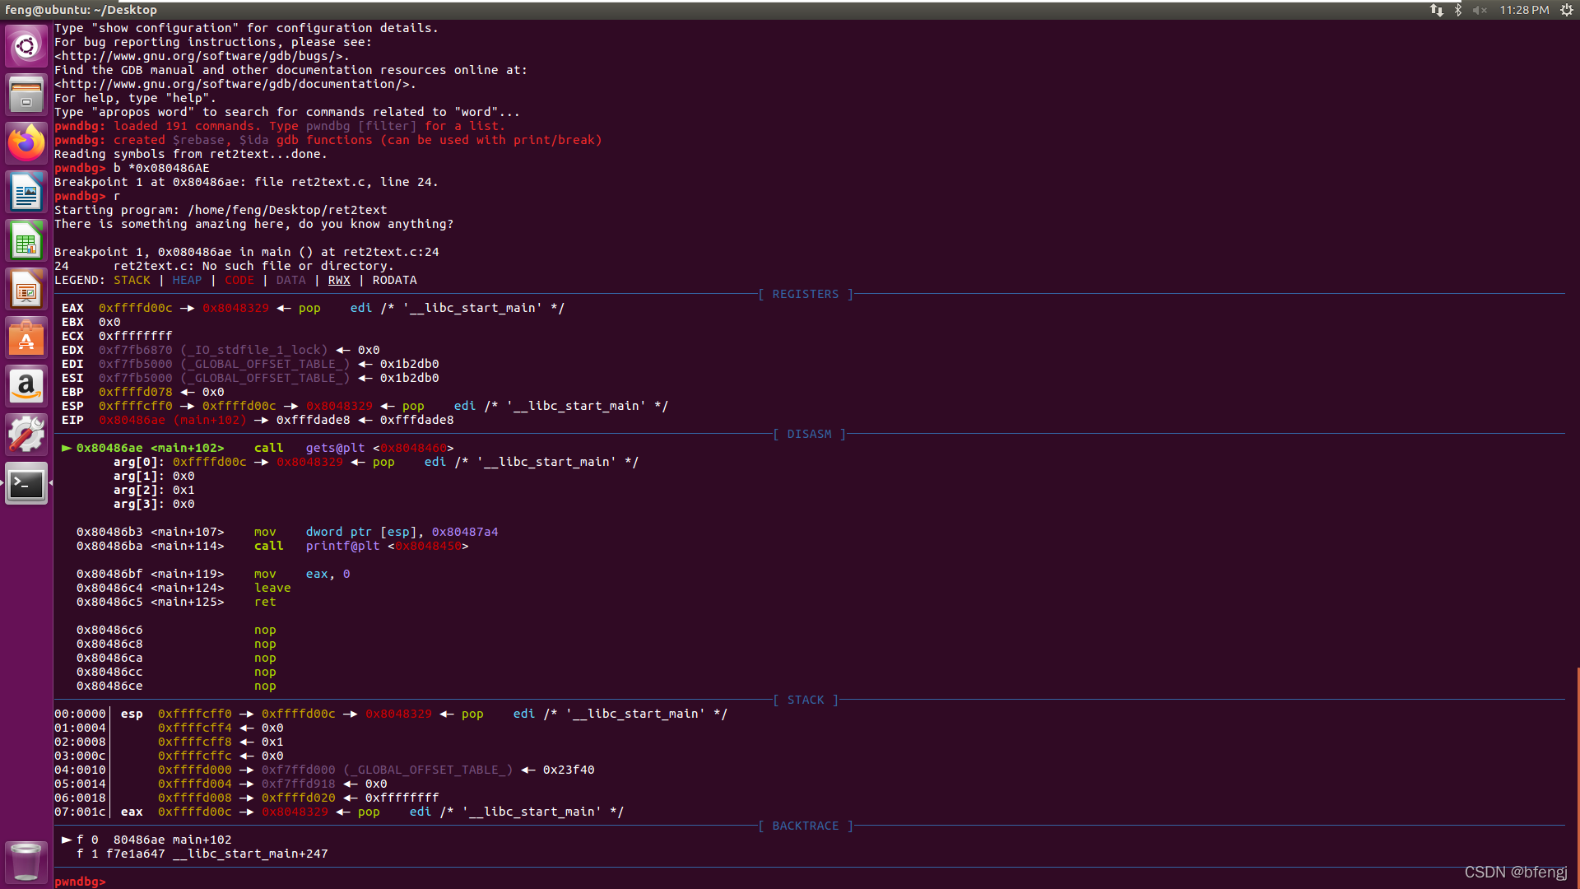The width and height of the screenshot is (1580, 889).
Task: Open the system power gear menu
Action: [1566, 10]
